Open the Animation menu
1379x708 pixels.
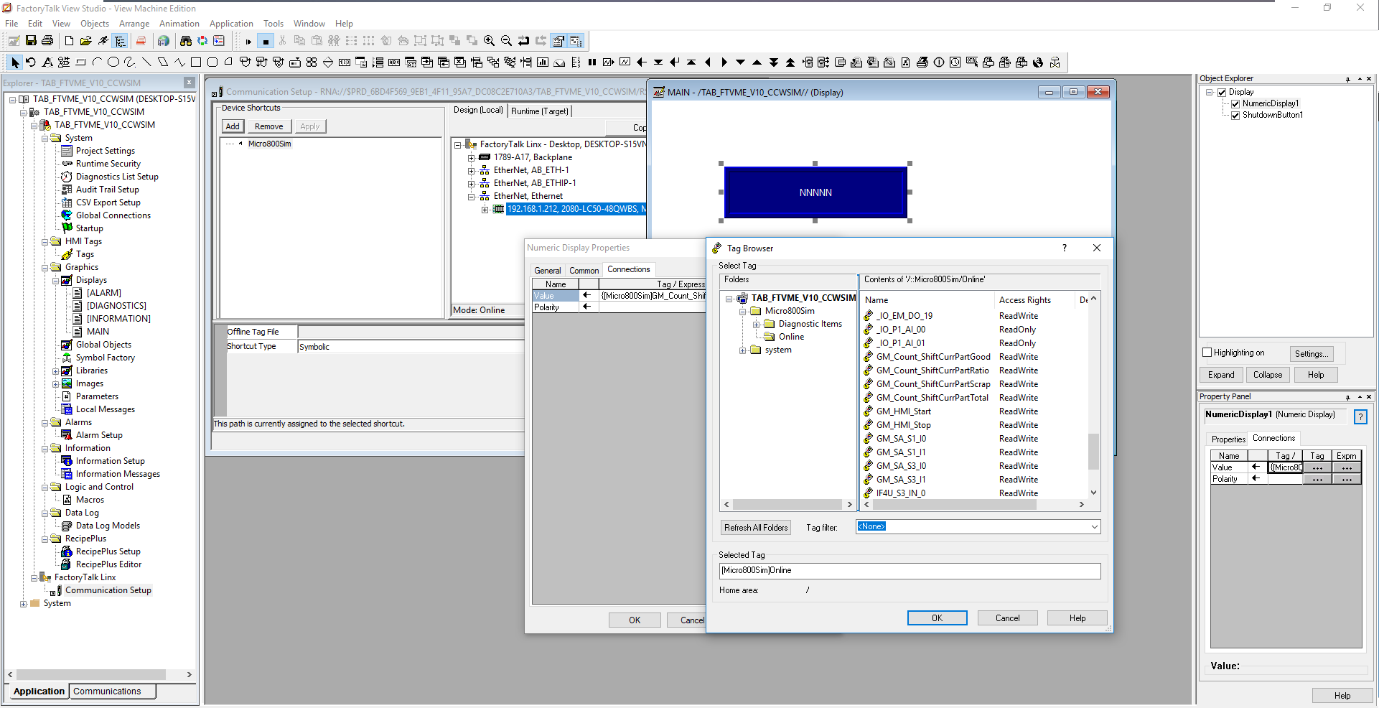coord(179,24)
